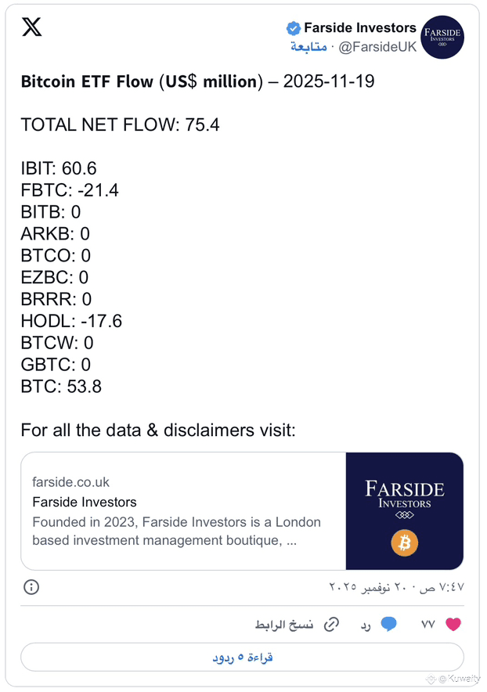Open the @FarsideUK handle
This screenshot has height=692, width=487.
[377, 47]
